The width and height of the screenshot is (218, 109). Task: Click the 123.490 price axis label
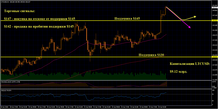[214, 75]
